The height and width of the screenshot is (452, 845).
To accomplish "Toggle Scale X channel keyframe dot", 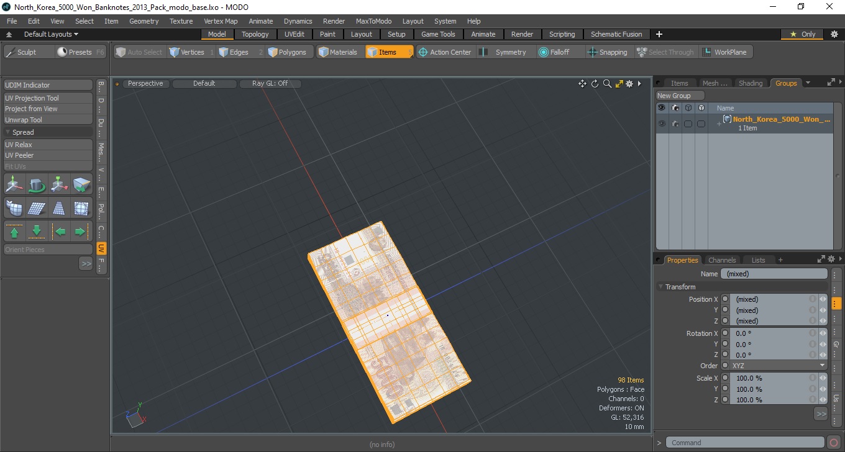I will click(x=725, y=378).
